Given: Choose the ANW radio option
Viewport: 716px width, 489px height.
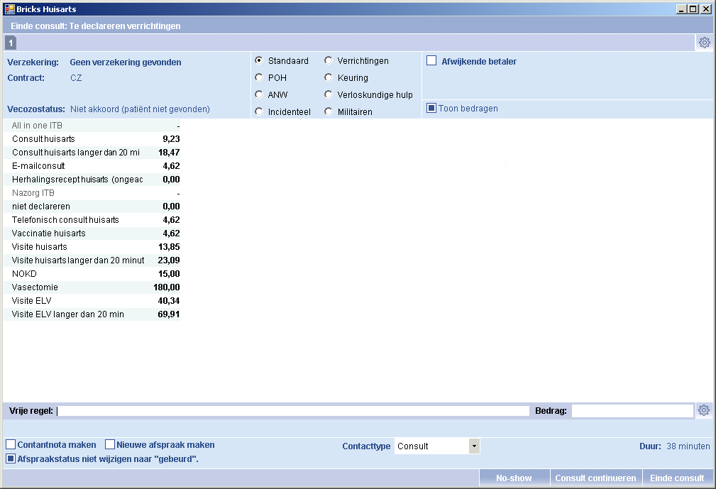Looking at the screenshot, I should [259, 94].
